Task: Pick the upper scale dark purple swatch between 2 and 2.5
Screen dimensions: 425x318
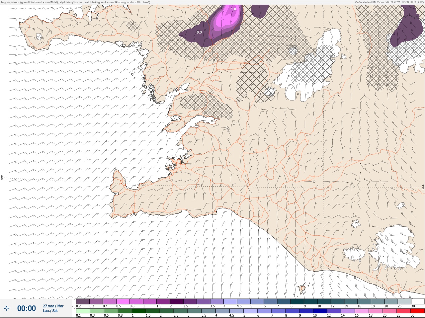Action: pyautogui.click(x=177, y=301)
